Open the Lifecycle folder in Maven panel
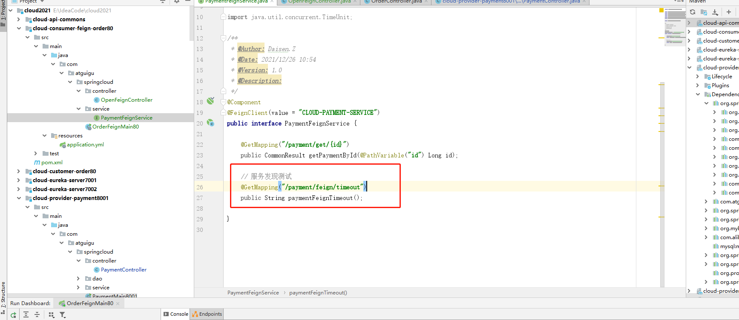 [x=718, y=77]
